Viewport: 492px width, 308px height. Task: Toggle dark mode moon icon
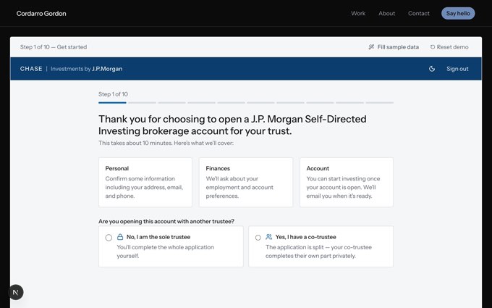point(432,69)
